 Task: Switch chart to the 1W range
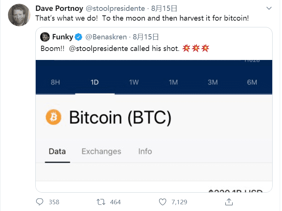[134, 82]
